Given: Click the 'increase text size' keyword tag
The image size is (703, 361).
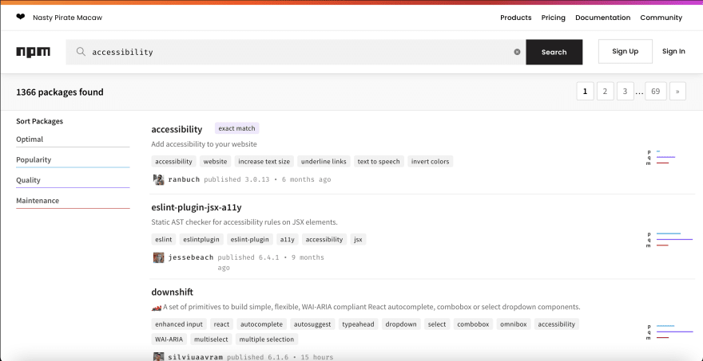Looking at the screenshot, I should click(x=264, y=162).
